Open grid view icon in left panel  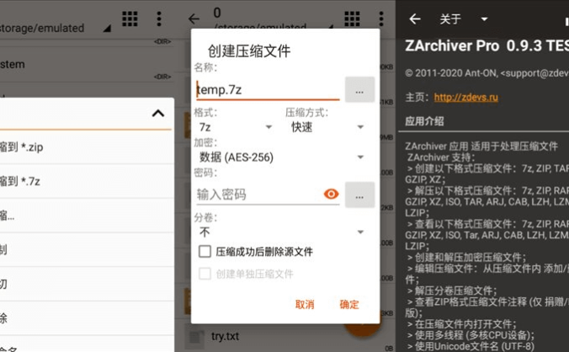[130, 19]
